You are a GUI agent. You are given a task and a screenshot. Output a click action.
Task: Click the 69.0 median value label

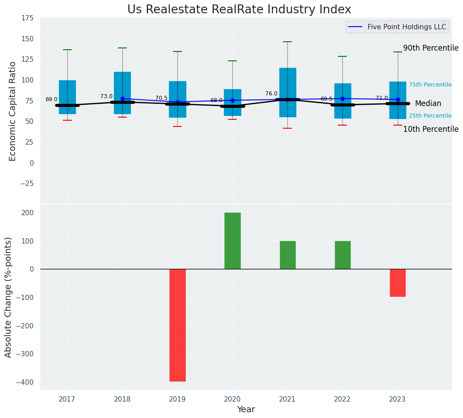click(51, 99)
